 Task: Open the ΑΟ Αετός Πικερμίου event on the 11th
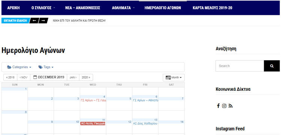pos(93,123)
